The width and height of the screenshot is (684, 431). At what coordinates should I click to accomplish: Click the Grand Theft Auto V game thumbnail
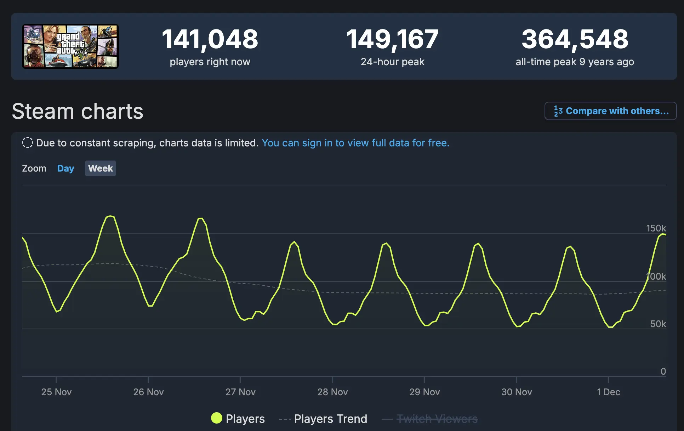(70, 46)
